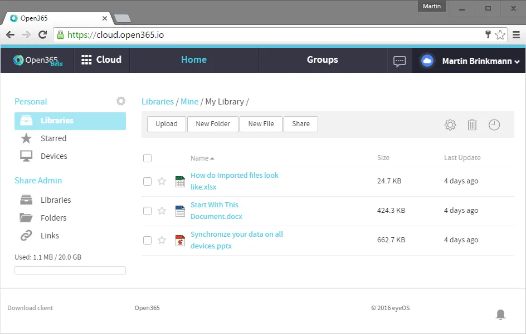
Task: Open the spreadsheet file icon
Action: [179, 181]
